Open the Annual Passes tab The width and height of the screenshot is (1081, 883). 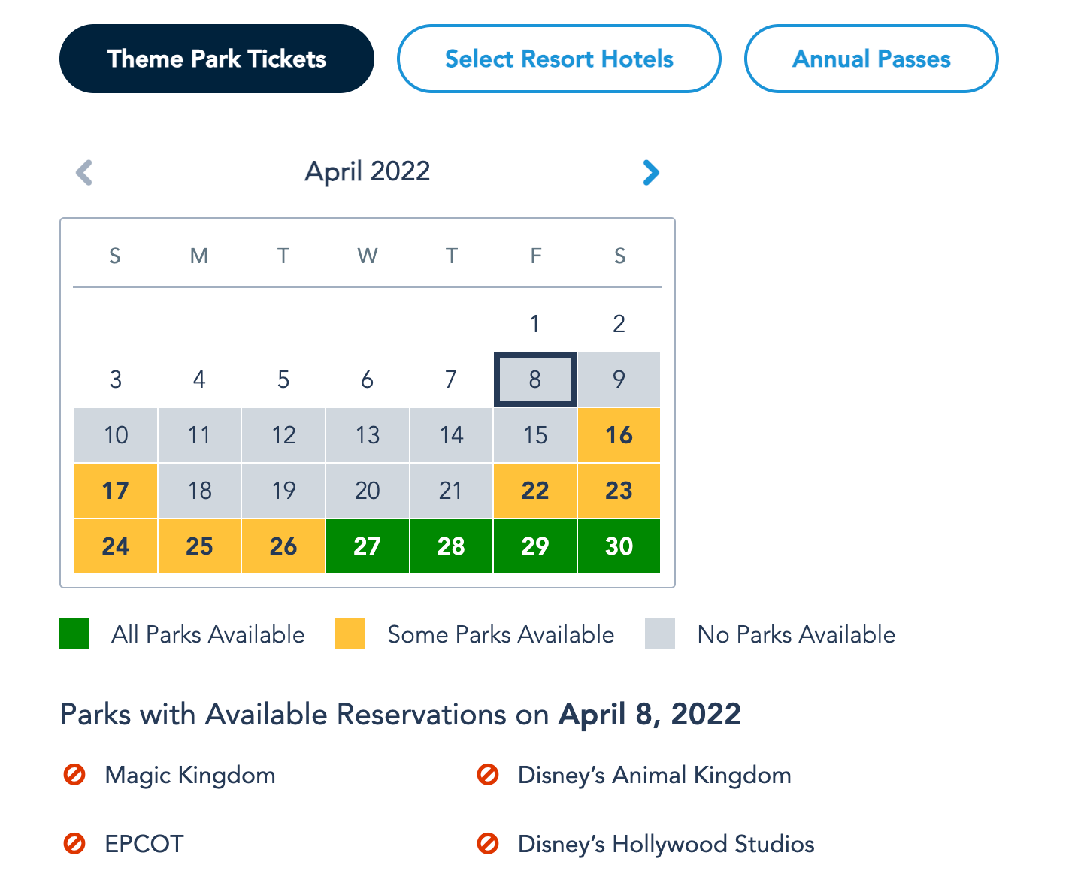tap(871, 59)
